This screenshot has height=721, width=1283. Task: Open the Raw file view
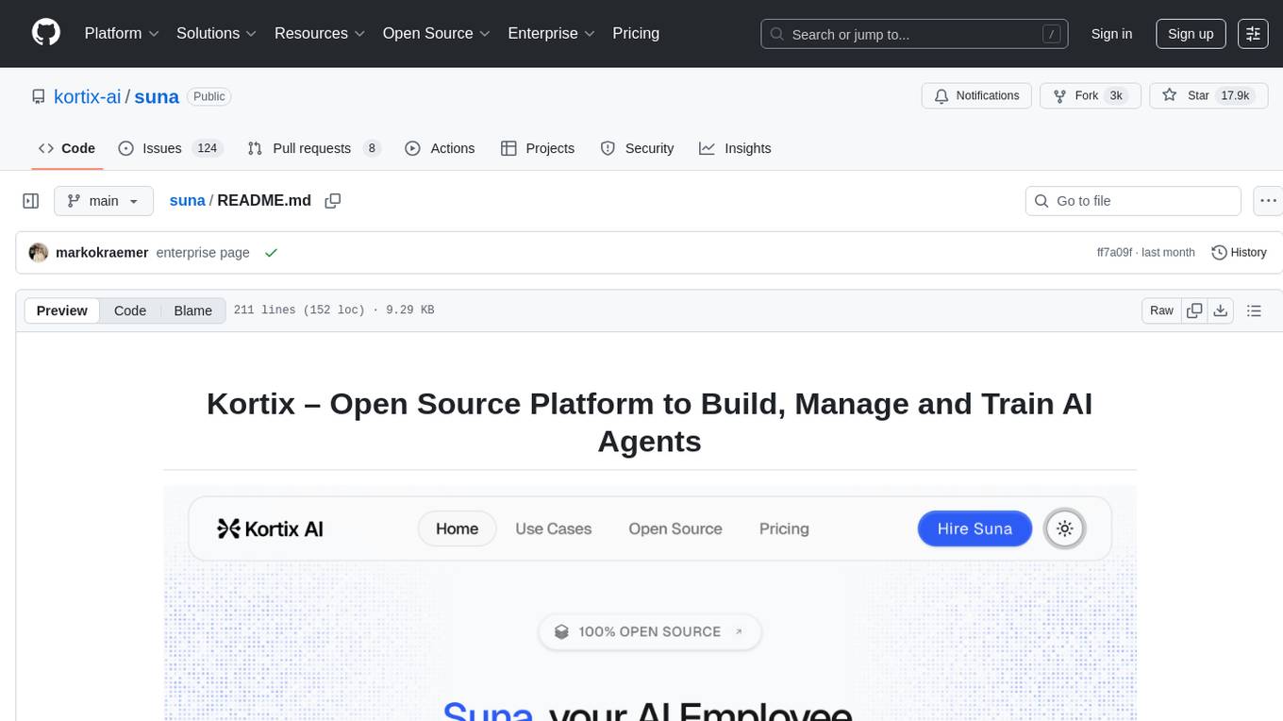tap(1161, 310)
